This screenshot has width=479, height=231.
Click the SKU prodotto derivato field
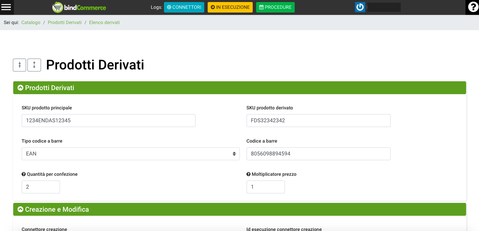coord(318,121)
